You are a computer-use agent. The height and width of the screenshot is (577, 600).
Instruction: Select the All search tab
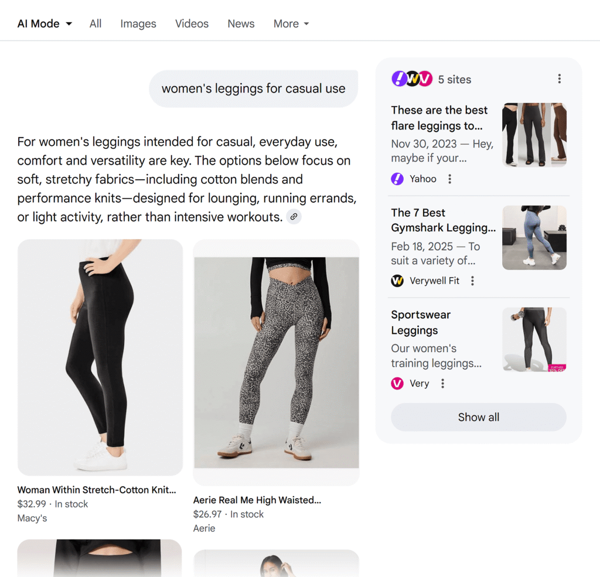click(x=96, y=23)
